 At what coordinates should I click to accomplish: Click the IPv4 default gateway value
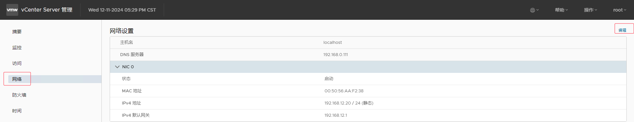click(336, 115)
